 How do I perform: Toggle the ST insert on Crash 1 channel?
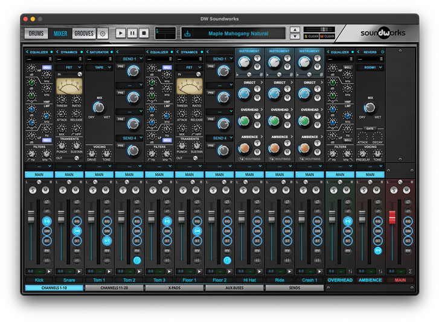[x=318, y=241]
